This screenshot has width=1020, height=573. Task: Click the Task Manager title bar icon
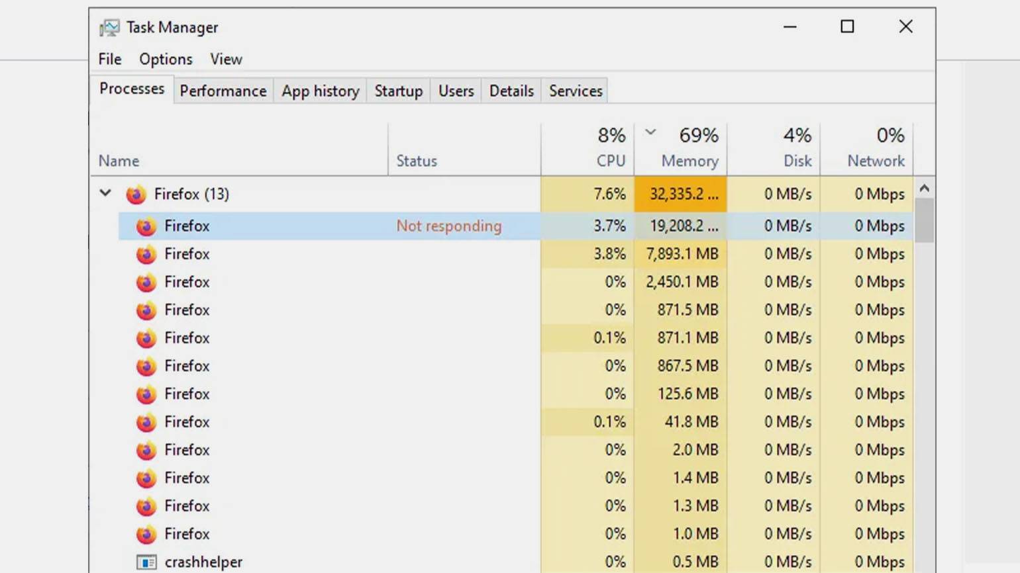coord(109,28)
